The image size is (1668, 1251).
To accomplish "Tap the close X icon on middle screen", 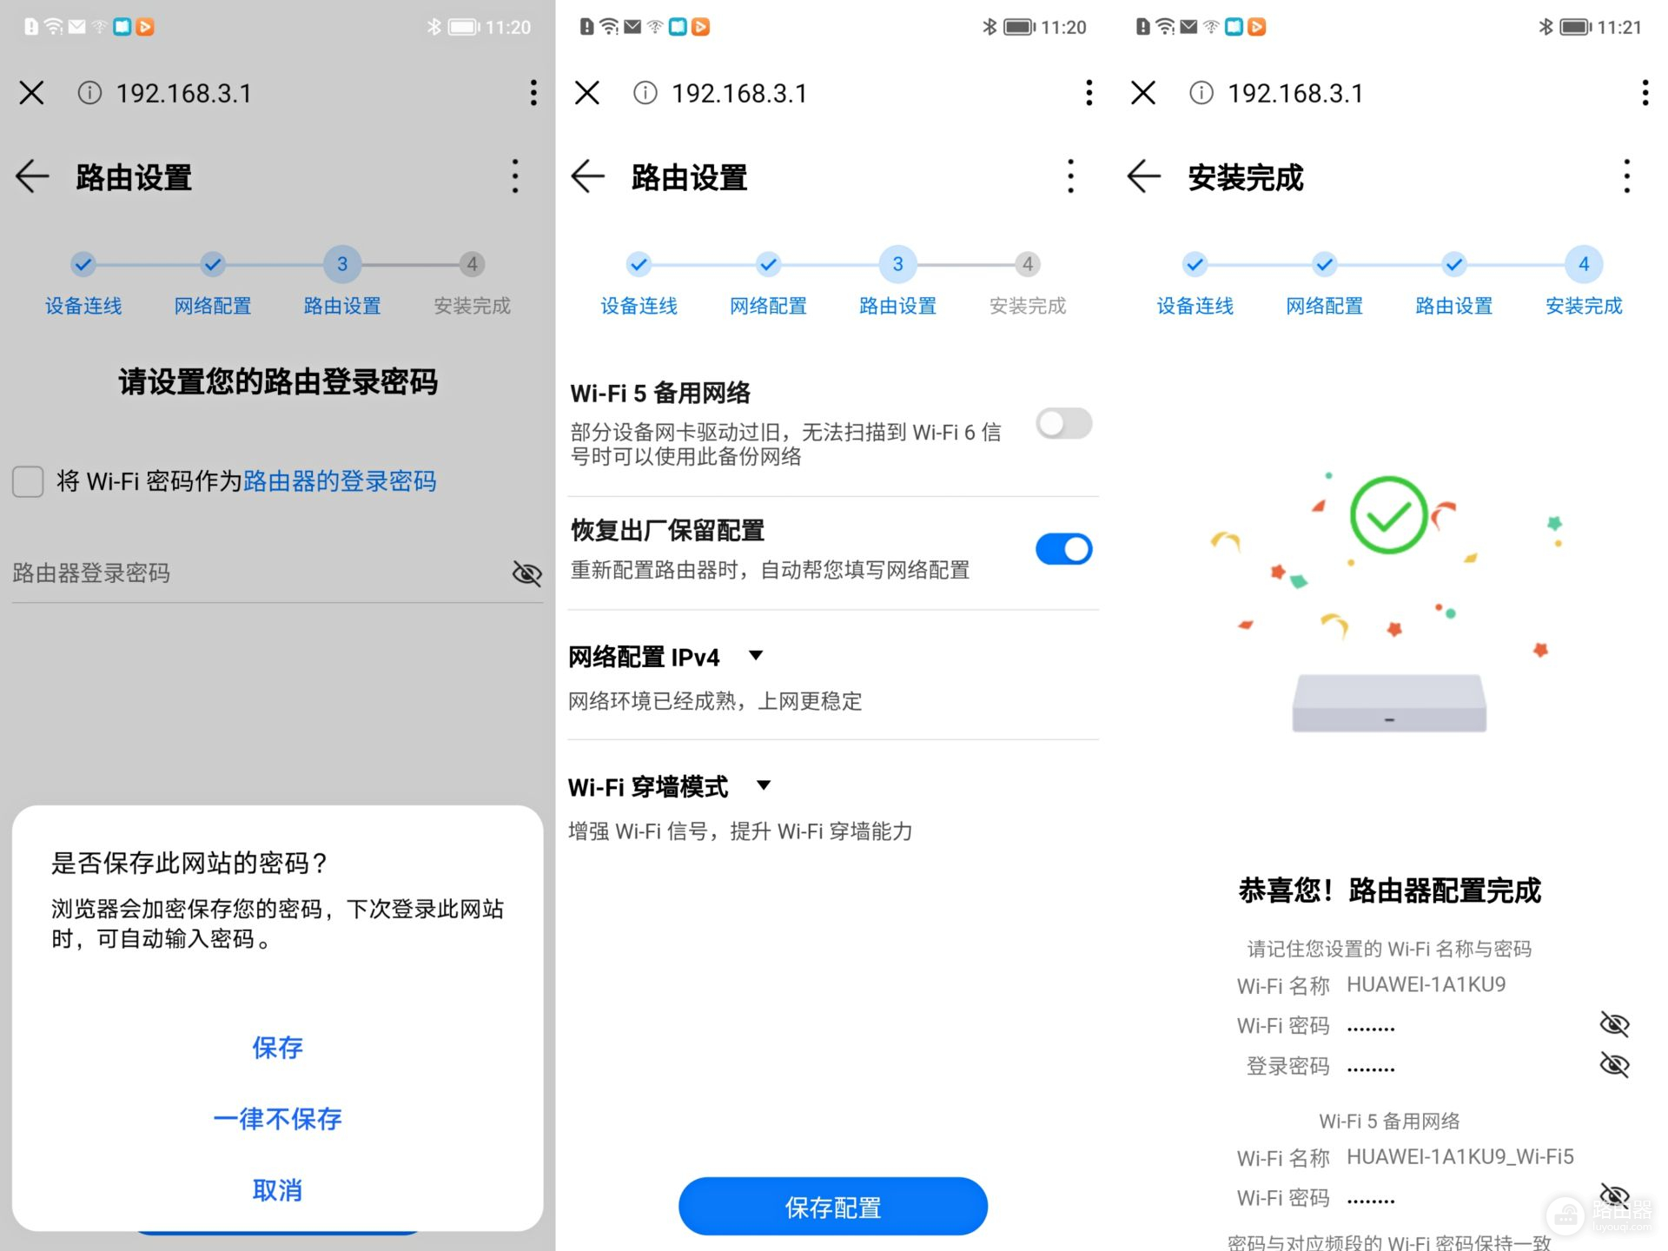I will pyautogui.click(x=590, y=93).
